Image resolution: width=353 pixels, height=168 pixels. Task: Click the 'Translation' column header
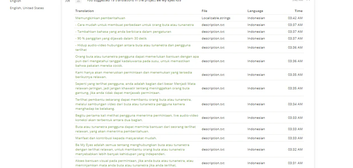[84, 11]
